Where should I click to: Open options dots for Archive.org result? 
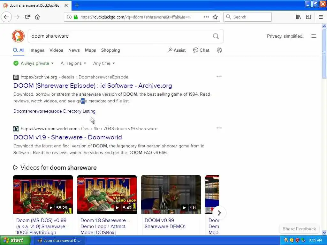pyautogui.click(x=219, y=77)
